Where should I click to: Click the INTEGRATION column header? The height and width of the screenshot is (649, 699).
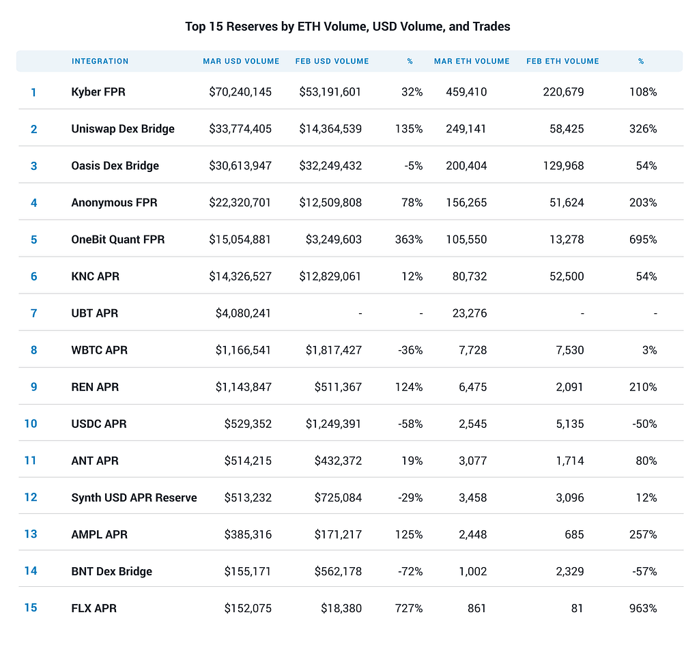click(x=100, y=61)
